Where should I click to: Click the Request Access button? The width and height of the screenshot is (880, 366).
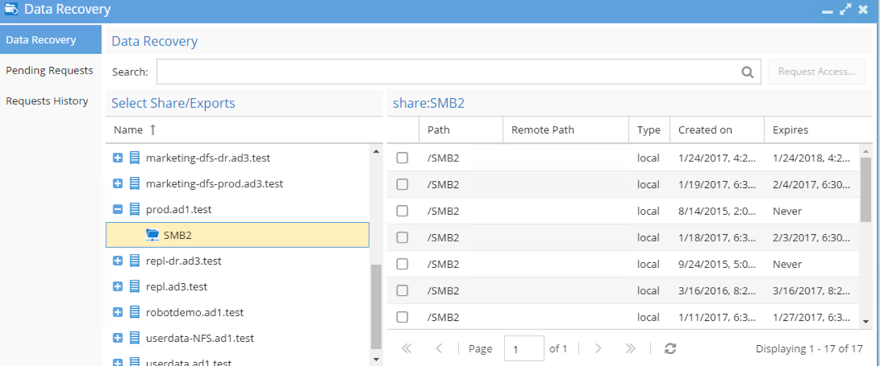pyautogui.click(x=816, y=72)
